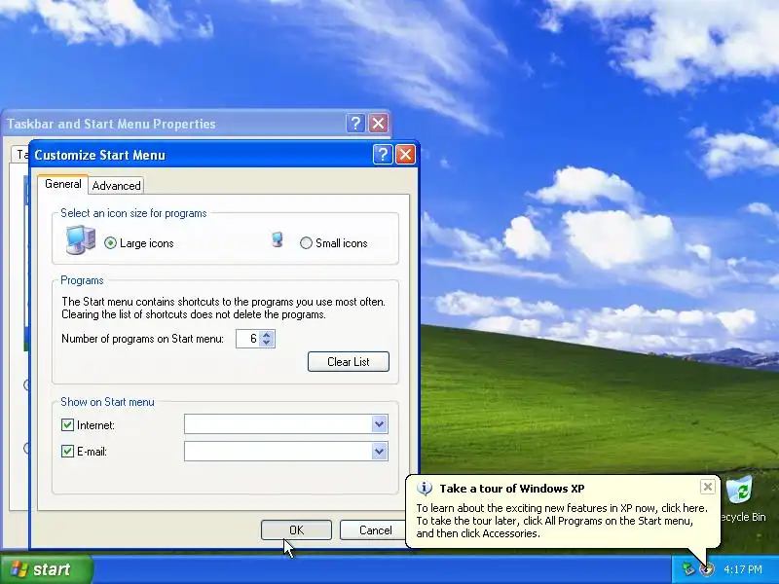Select the General tab
The image size is (779, 584).
pyautogui.click(x=63, y=184)
